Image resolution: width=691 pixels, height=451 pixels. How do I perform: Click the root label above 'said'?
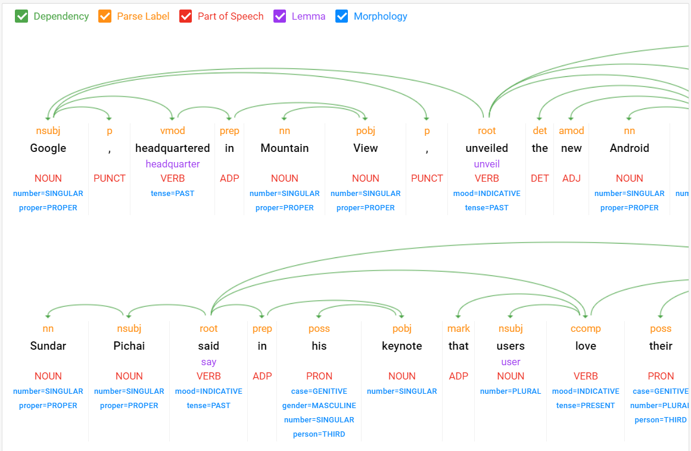click(x=209, y=328)
